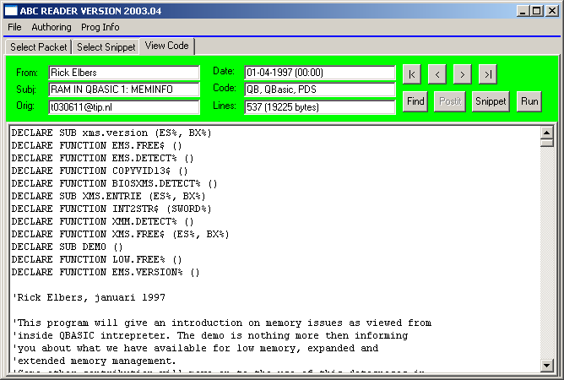Click the From field showing Rick Elbers
564x380 pixels.
pyautogui.click(x=123, y=73)
